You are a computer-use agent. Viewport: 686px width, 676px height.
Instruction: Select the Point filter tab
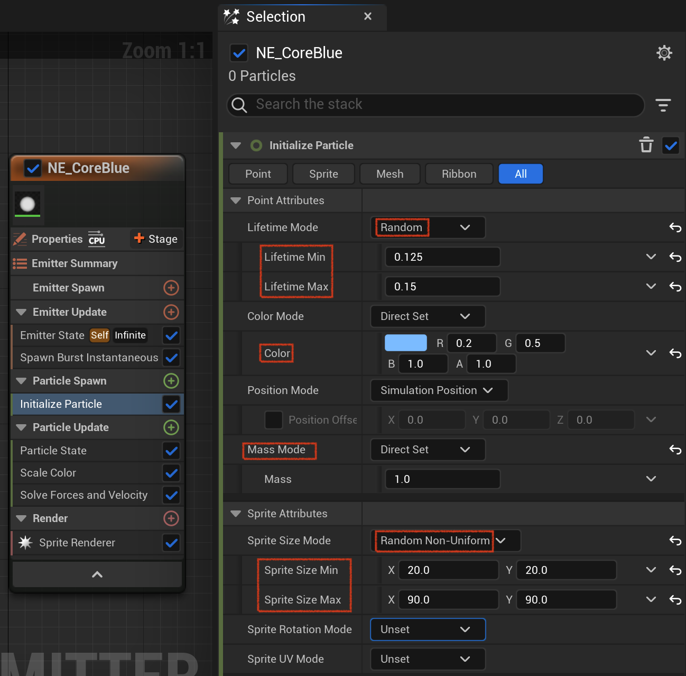(x=258, y=174)
